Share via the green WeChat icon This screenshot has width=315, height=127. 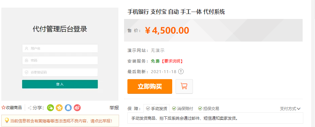(x=50, y=108)
